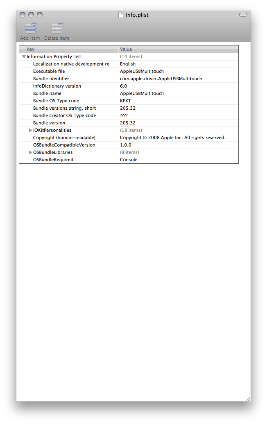Expand the OSBundleLibraries disclosure triangle
This screenshot has width=267, height=424.
pos(31,153)
